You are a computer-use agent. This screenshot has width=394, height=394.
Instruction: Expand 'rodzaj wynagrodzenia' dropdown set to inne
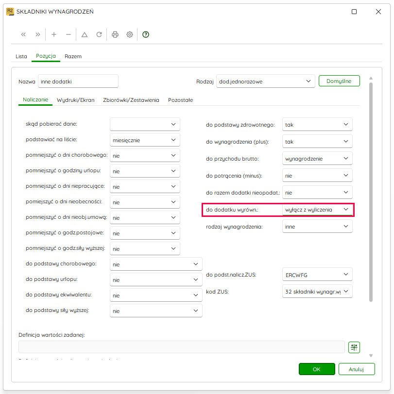(317, 227)
